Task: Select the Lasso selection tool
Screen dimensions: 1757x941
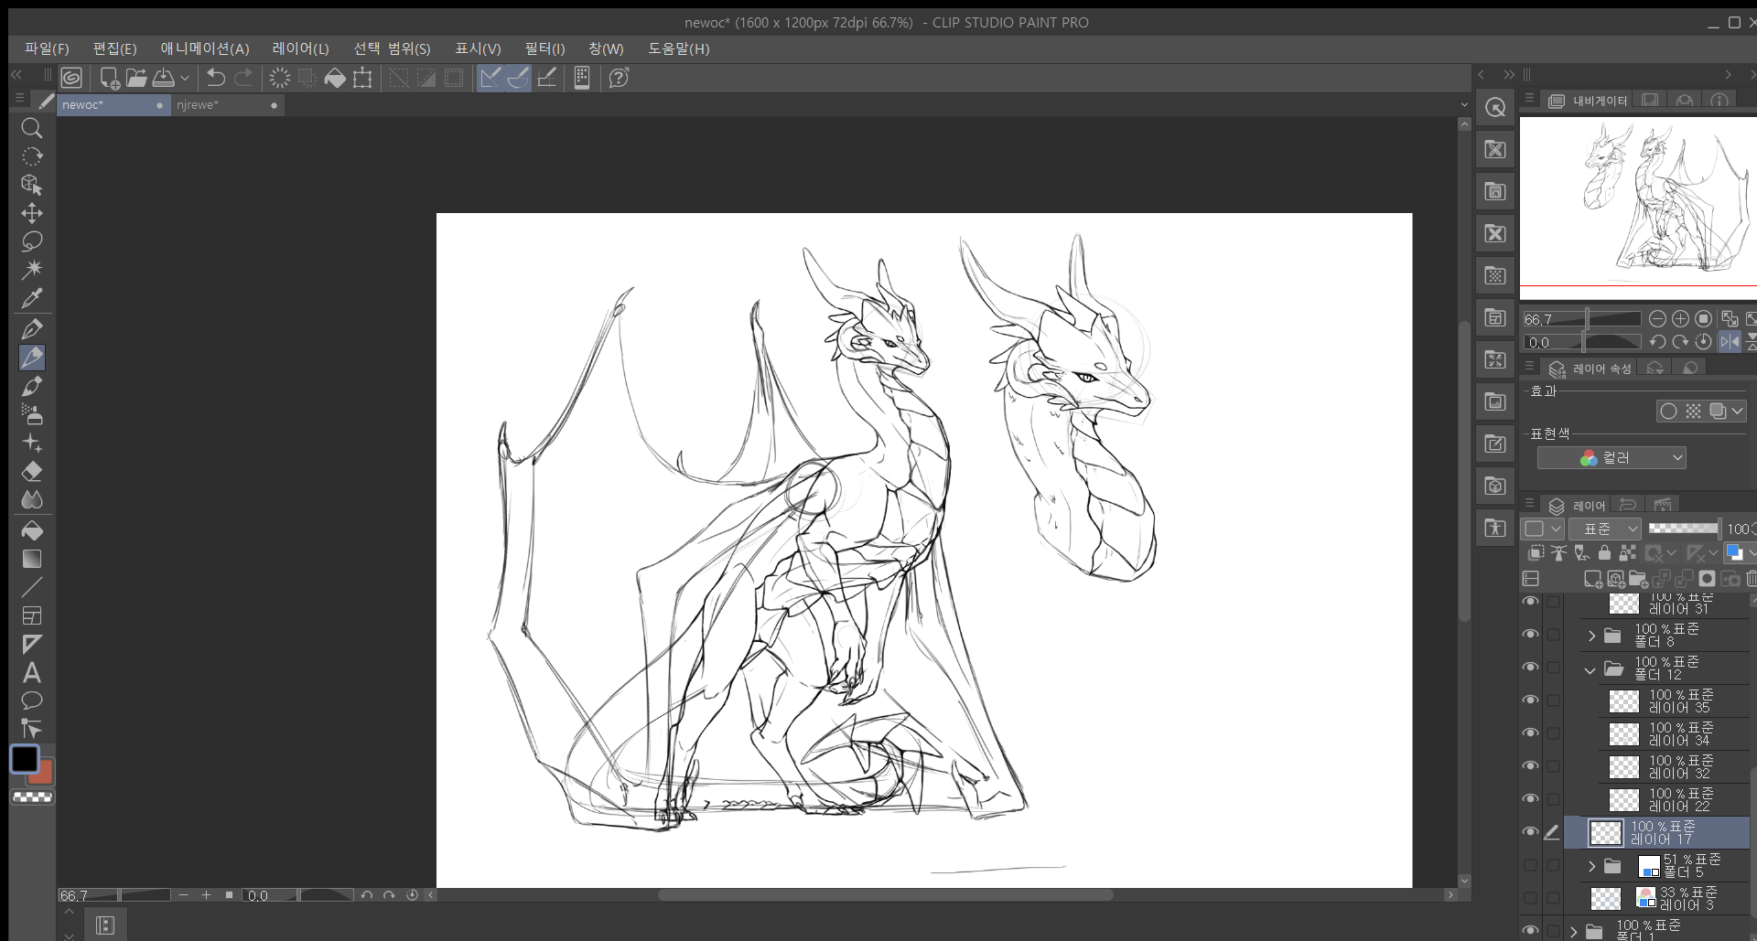Action: click(x=32, y=241)
